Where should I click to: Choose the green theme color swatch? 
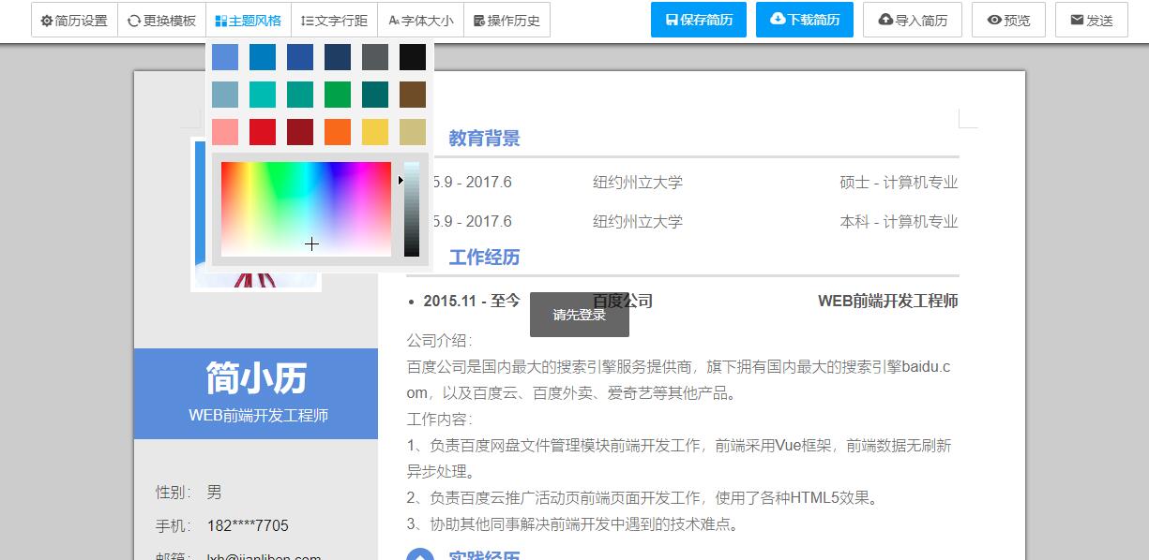click(338, 94)
